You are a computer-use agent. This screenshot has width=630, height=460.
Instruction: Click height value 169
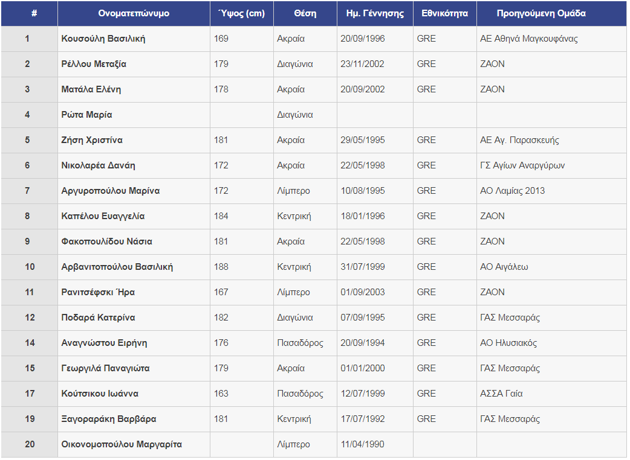point(221,39)
